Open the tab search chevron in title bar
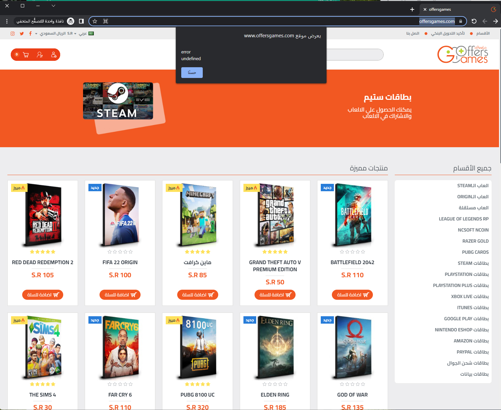 tap(53, 6)
